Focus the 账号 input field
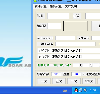Viewport: 100px width, 94px height. click(x=58, y=16)
